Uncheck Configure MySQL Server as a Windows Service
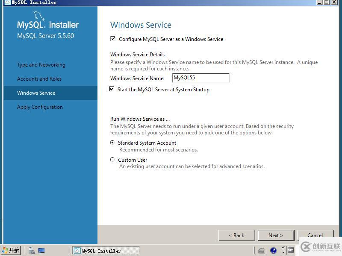Screen dimensions: 342x256 point(113,39)
